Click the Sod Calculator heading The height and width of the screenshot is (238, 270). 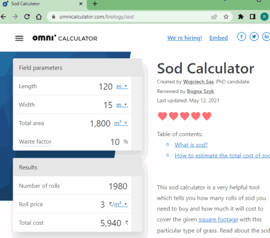coord(206,68)
